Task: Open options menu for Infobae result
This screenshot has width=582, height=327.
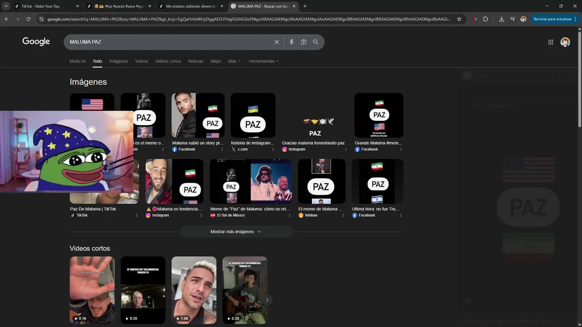Action: [x=343, y=215]
